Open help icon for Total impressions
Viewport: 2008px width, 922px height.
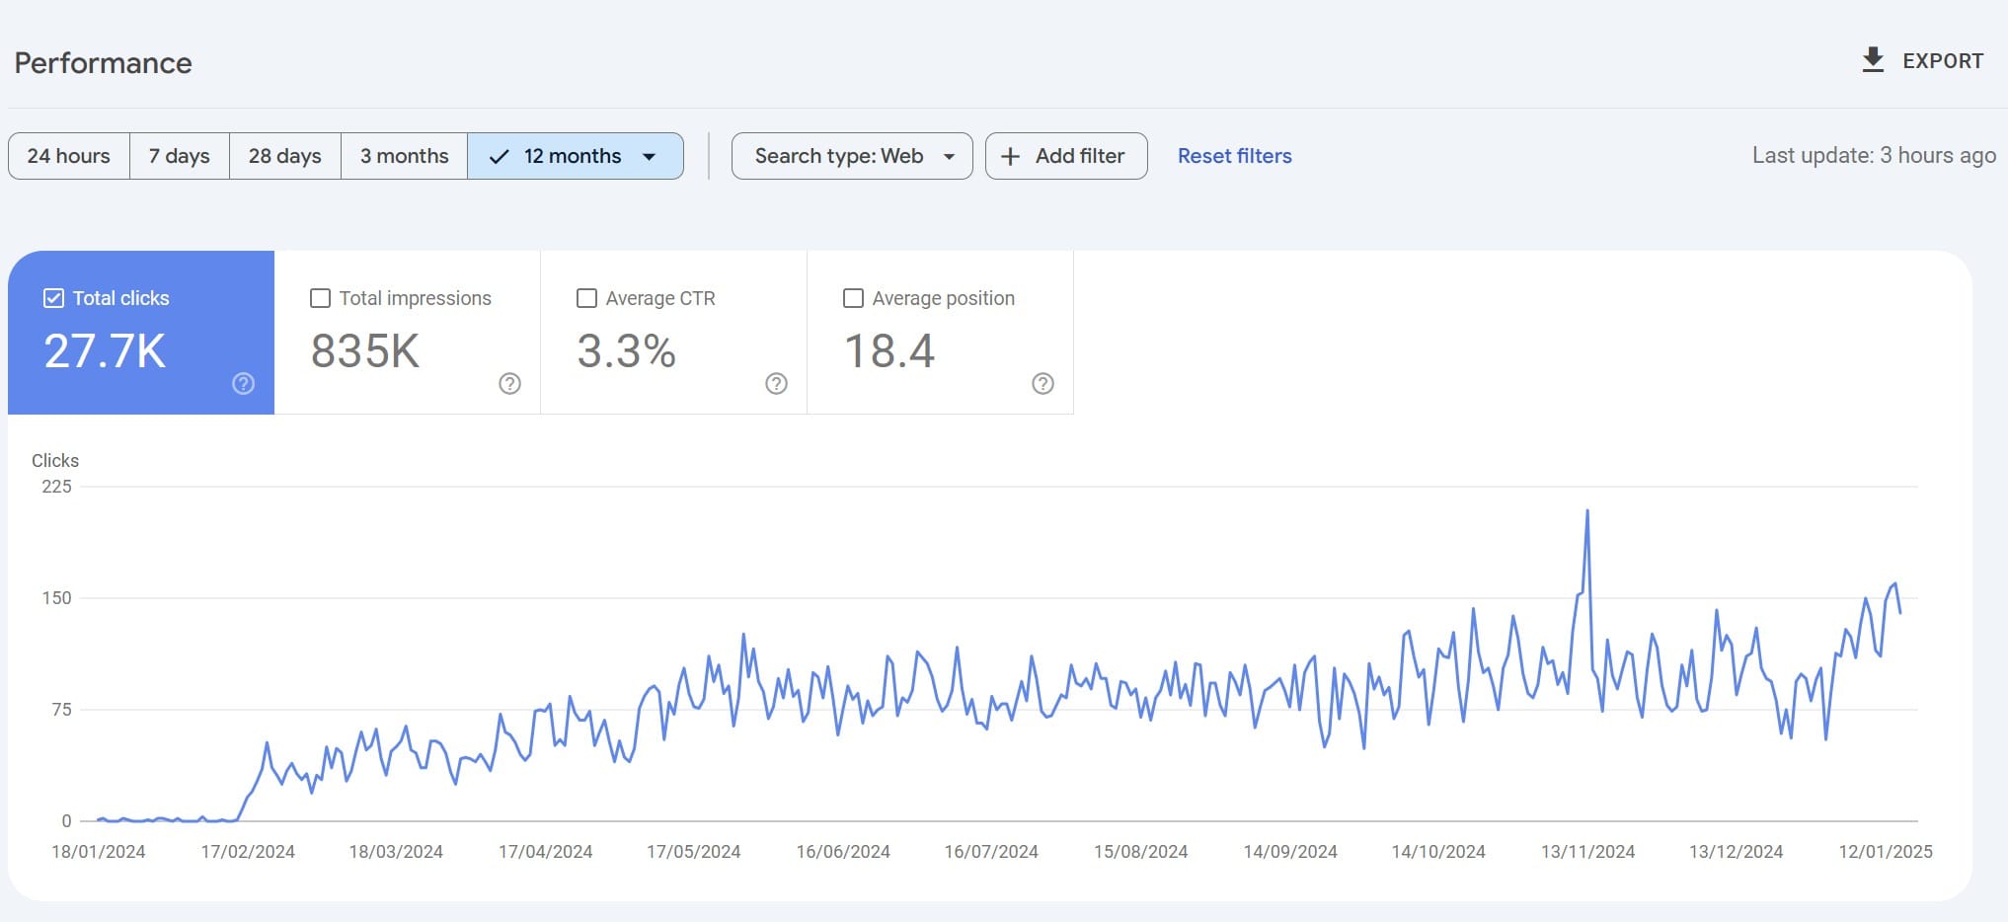509,383
